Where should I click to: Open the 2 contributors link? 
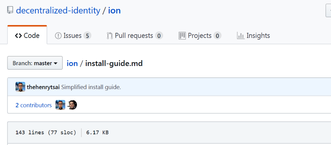pyautogui.click(x=33, y=105)
